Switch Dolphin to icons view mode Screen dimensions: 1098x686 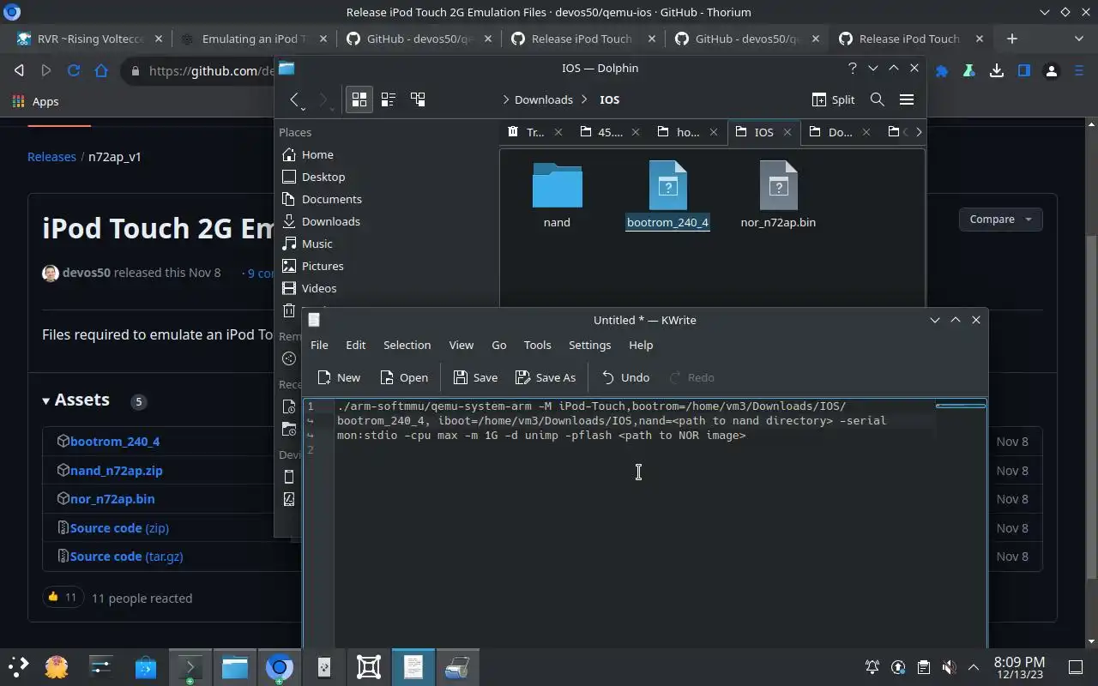[359, 99]
